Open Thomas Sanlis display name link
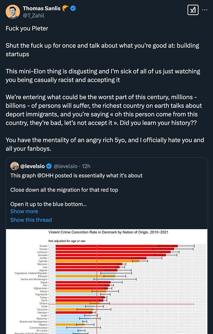This screenshot has width=213, height=334. [x=42, y=8]
